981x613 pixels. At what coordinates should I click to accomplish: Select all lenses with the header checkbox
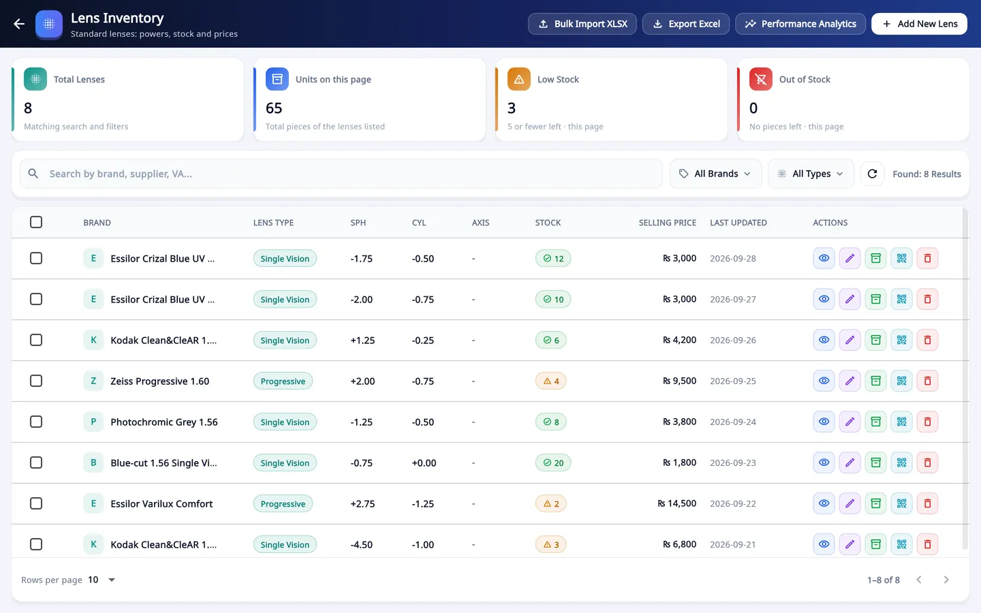[36, 222]
